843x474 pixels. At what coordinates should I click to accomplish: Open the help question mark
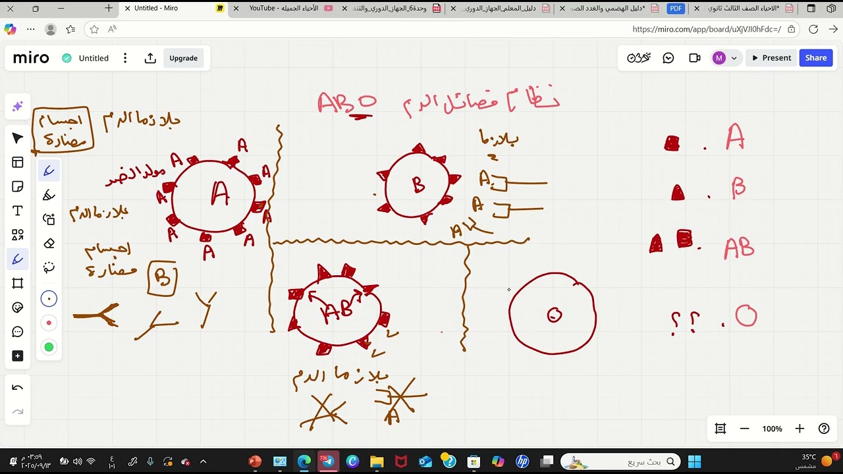824,429
